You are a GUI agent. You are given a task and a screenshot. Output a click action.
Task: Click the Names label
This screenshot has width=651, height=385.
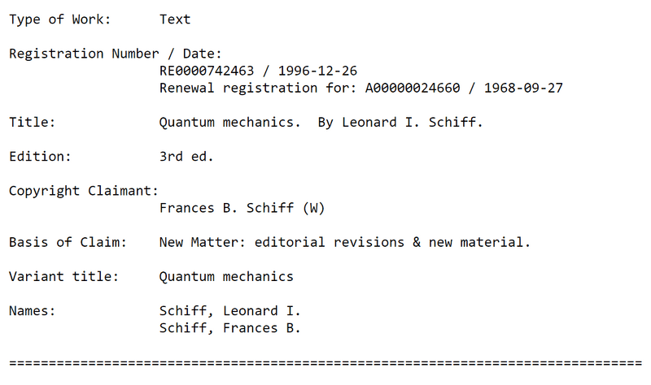32,311
